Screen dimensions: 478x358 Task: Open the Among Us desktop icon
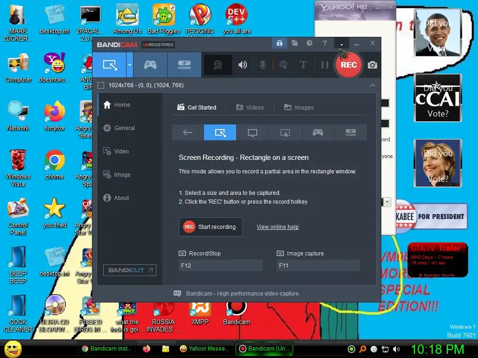point(127,19)
